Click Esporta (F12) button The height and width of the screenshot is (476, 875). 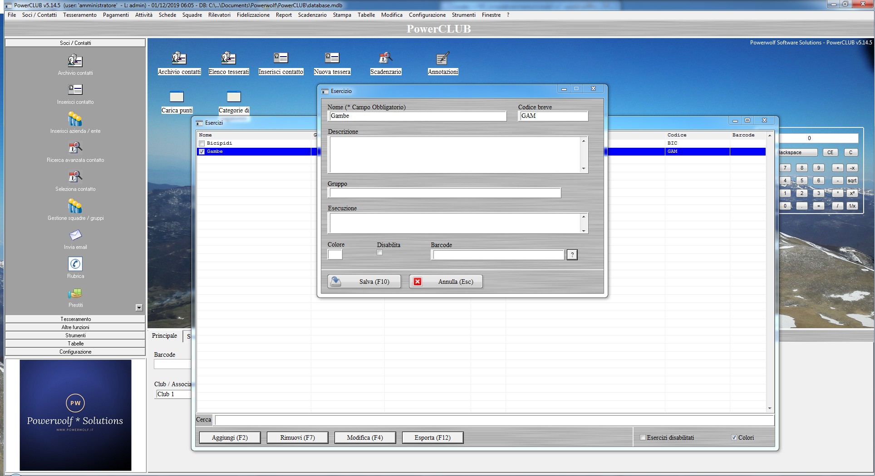click(433, 437)
